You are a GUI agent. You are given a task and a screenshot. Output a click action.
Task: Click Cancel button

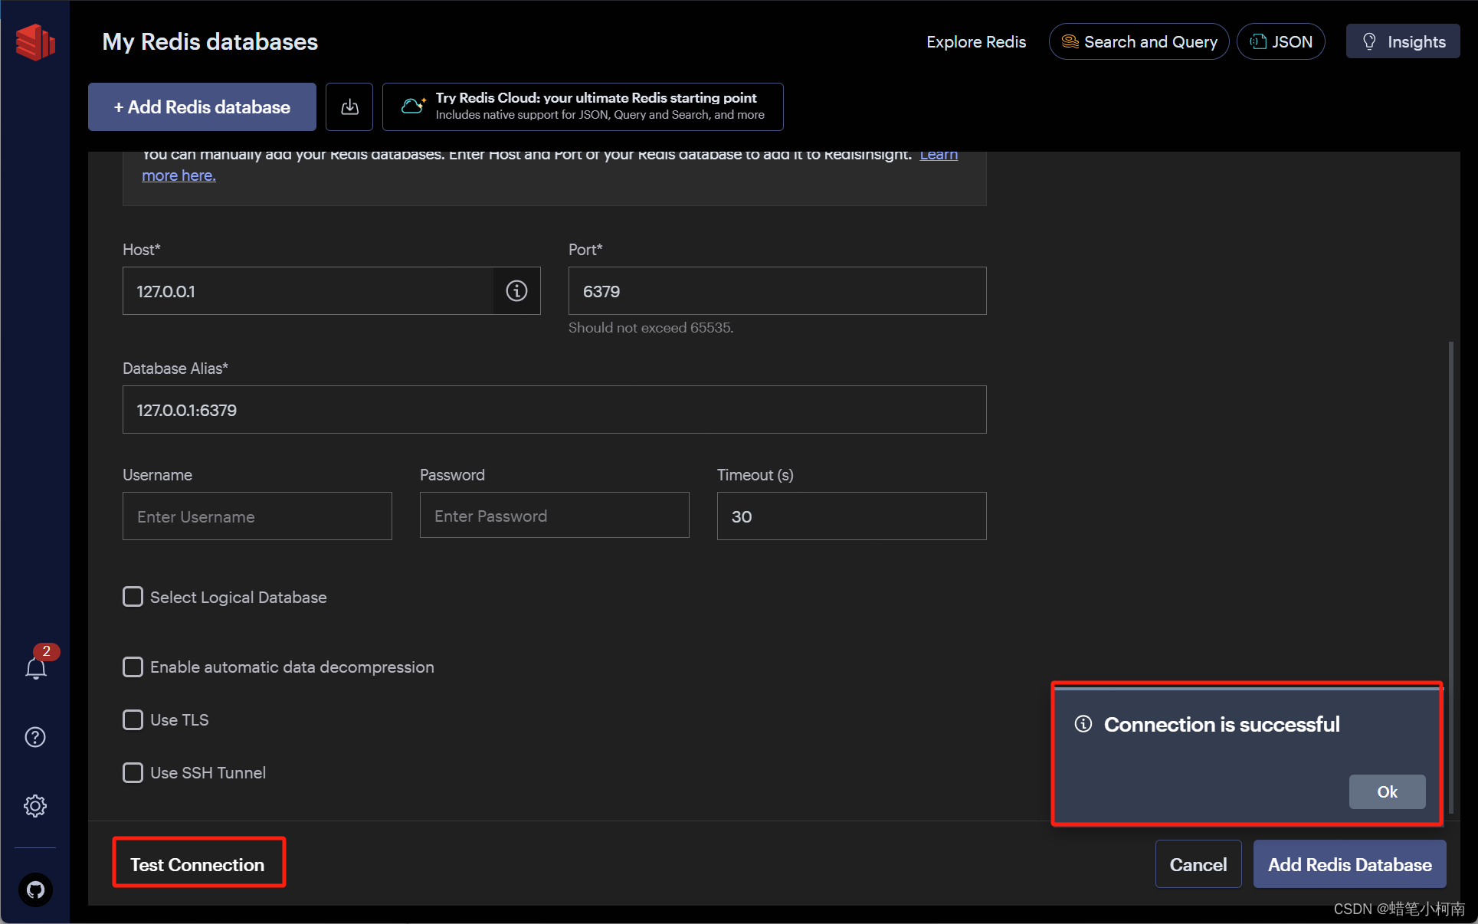coord(1198,864)
